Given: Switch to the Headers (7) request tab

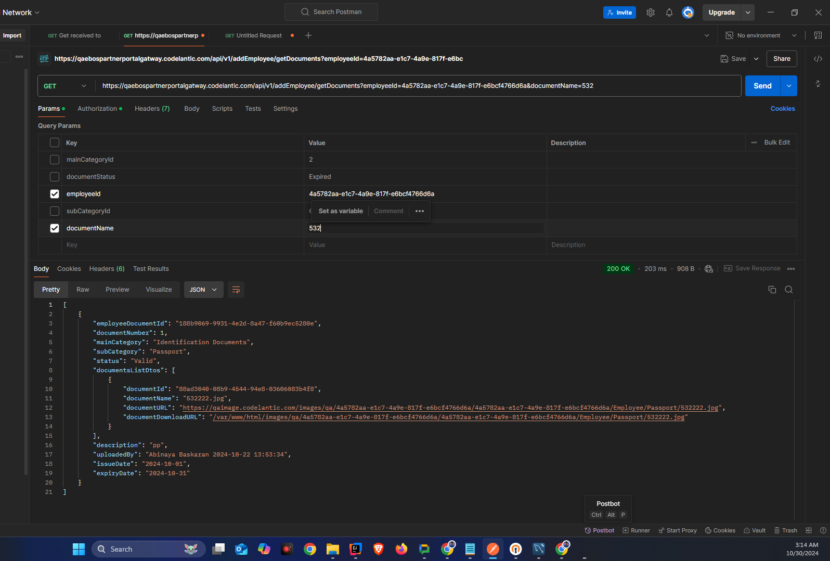Looking at the screenshot, I should (x=152, y=109).
